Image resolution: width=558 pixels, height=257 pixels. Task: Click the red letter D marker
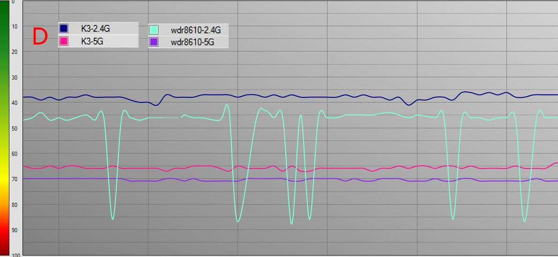(40, 37)
